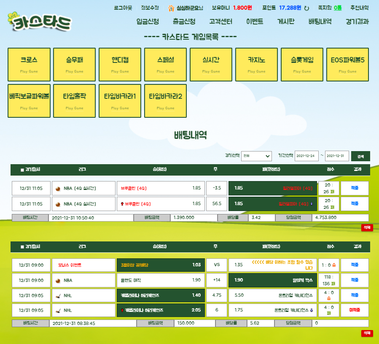Open the 경기선택 dropdown showing 전체
This screenshot has height=344, width=379.
pyautogui.click(x=256, y=156)
